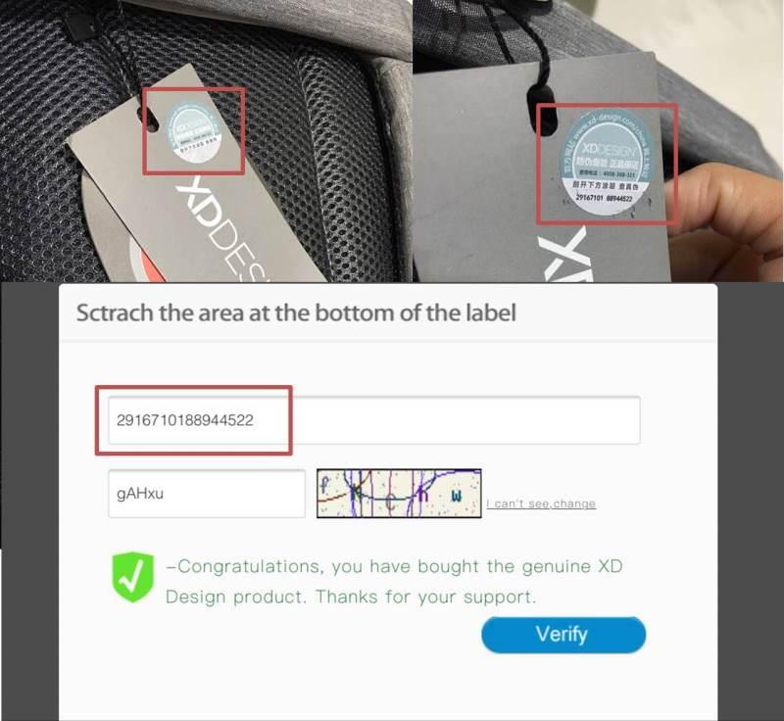Click the captcha image to refresh it

(399, 493)
